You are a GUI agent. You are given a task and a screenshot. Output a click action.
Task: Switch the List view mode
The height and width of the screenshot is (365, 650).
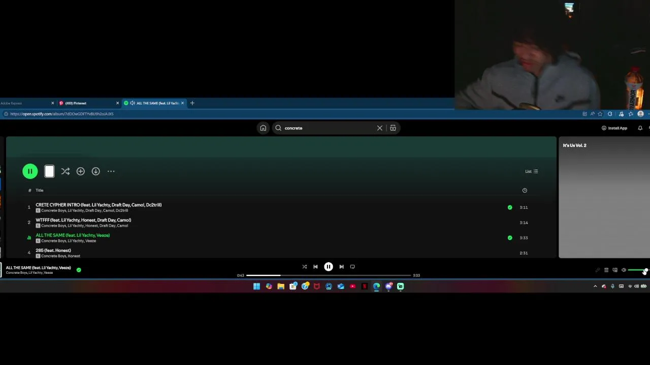[532, 171]
